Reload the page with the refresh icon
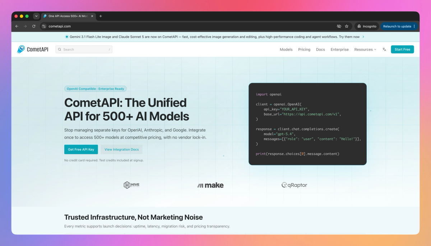This screenshot has height=246, width=431. tap(34, 26)
